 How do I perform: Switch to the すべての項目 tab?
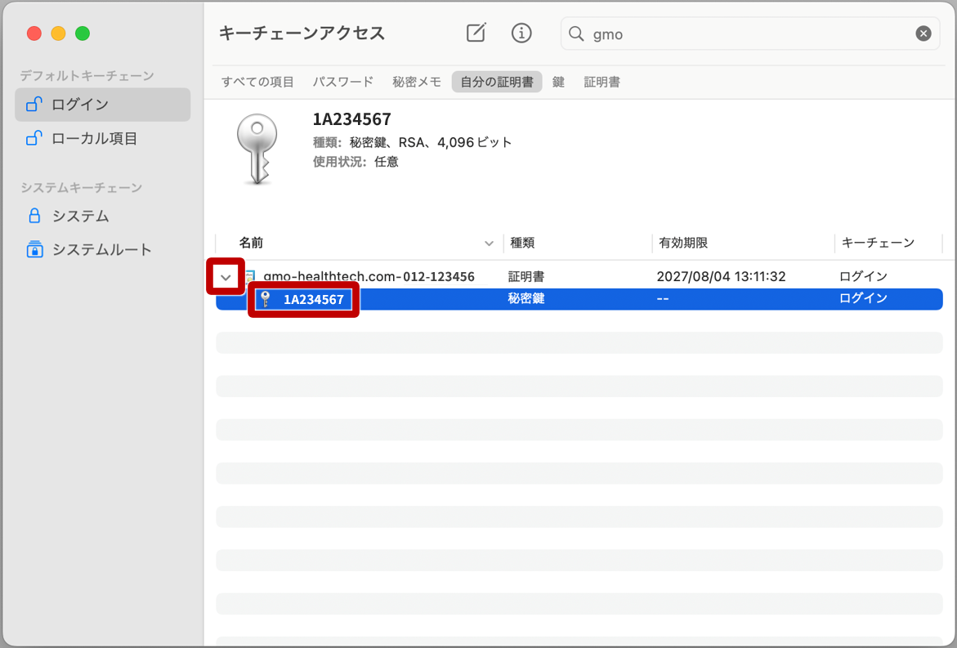257,82
